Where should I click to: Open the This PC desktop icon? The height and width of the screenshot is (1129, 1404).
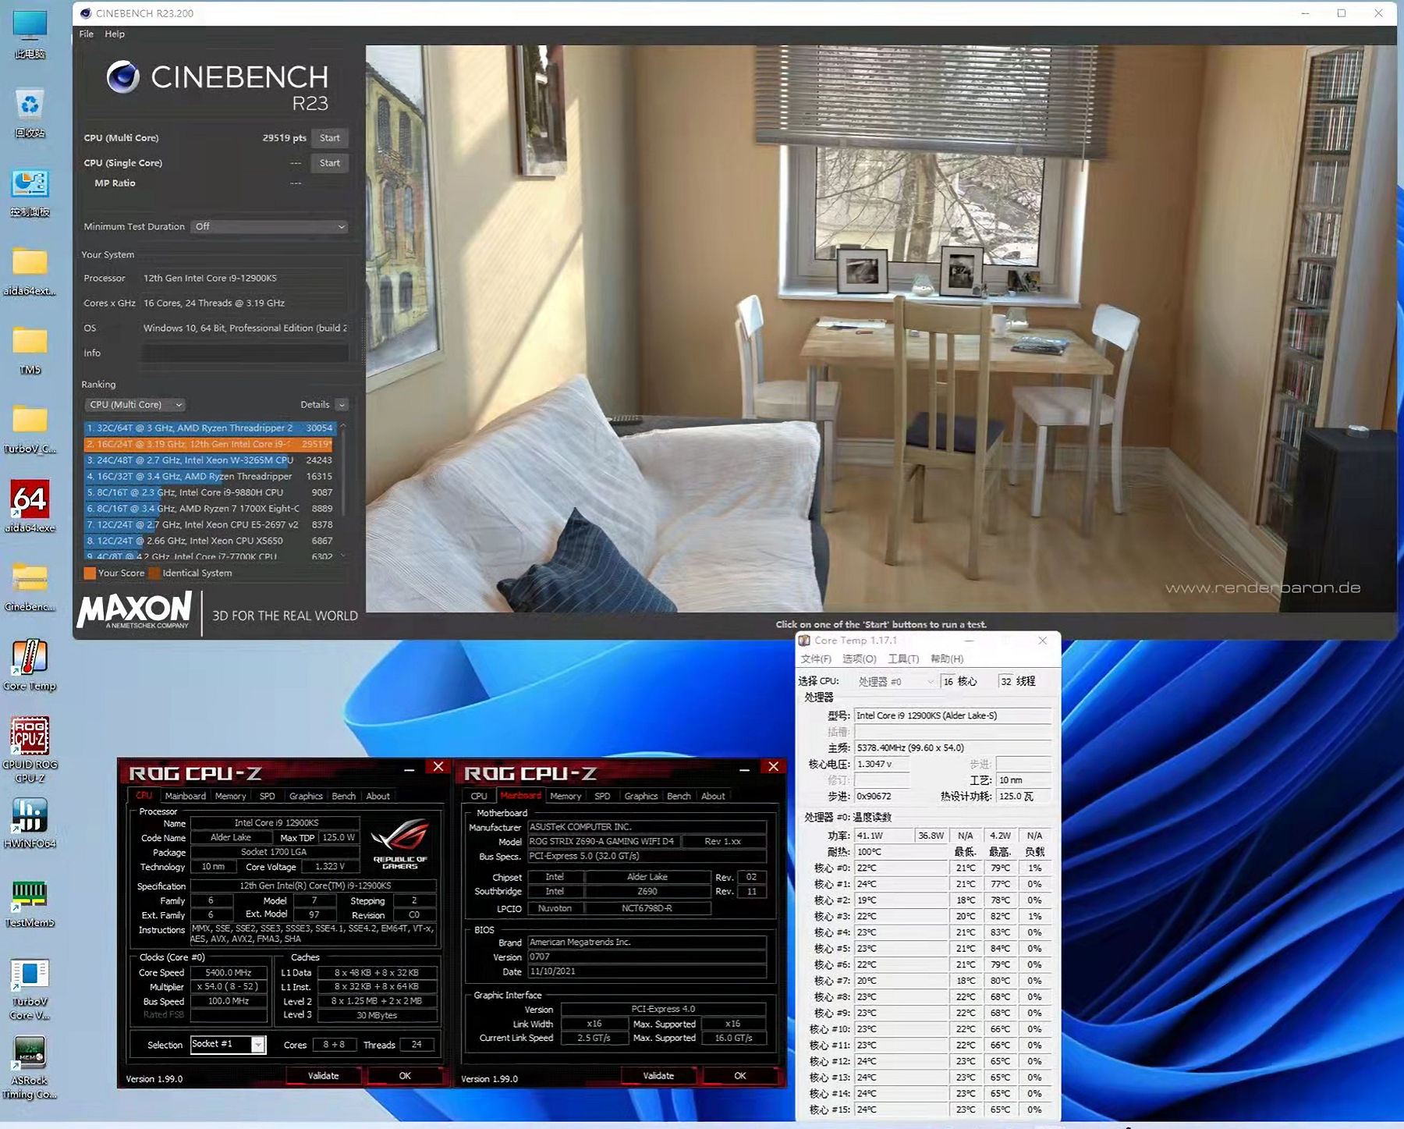[30, 34]
